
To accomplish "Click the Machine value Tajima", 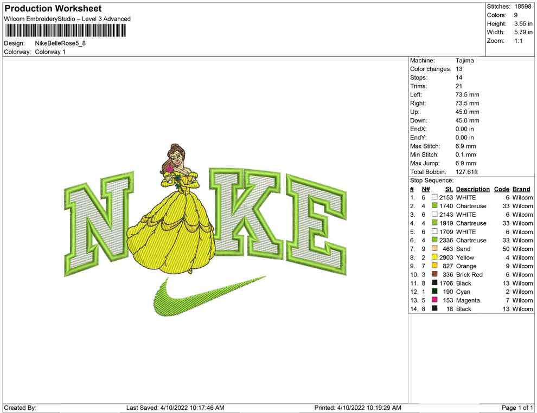I will (465, 61).
